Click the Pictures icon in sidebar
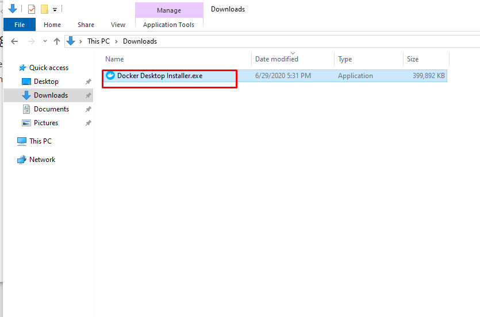Image resolution: width=480 pixels, height=317 pixels. (26, 123)
